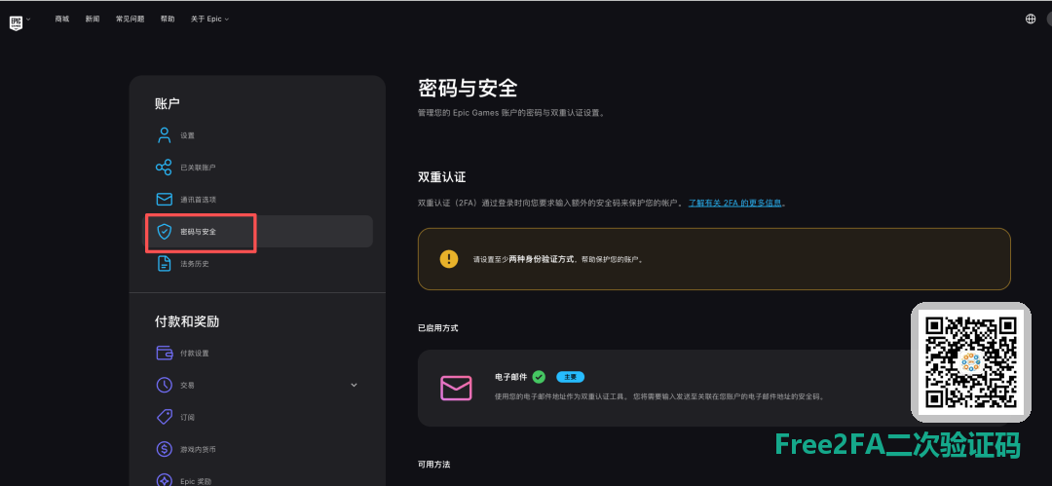The width and height of the screenshot is (1052, 486).
Task: Click the pink email envelope icon
Action: click(x=456, y=388)
